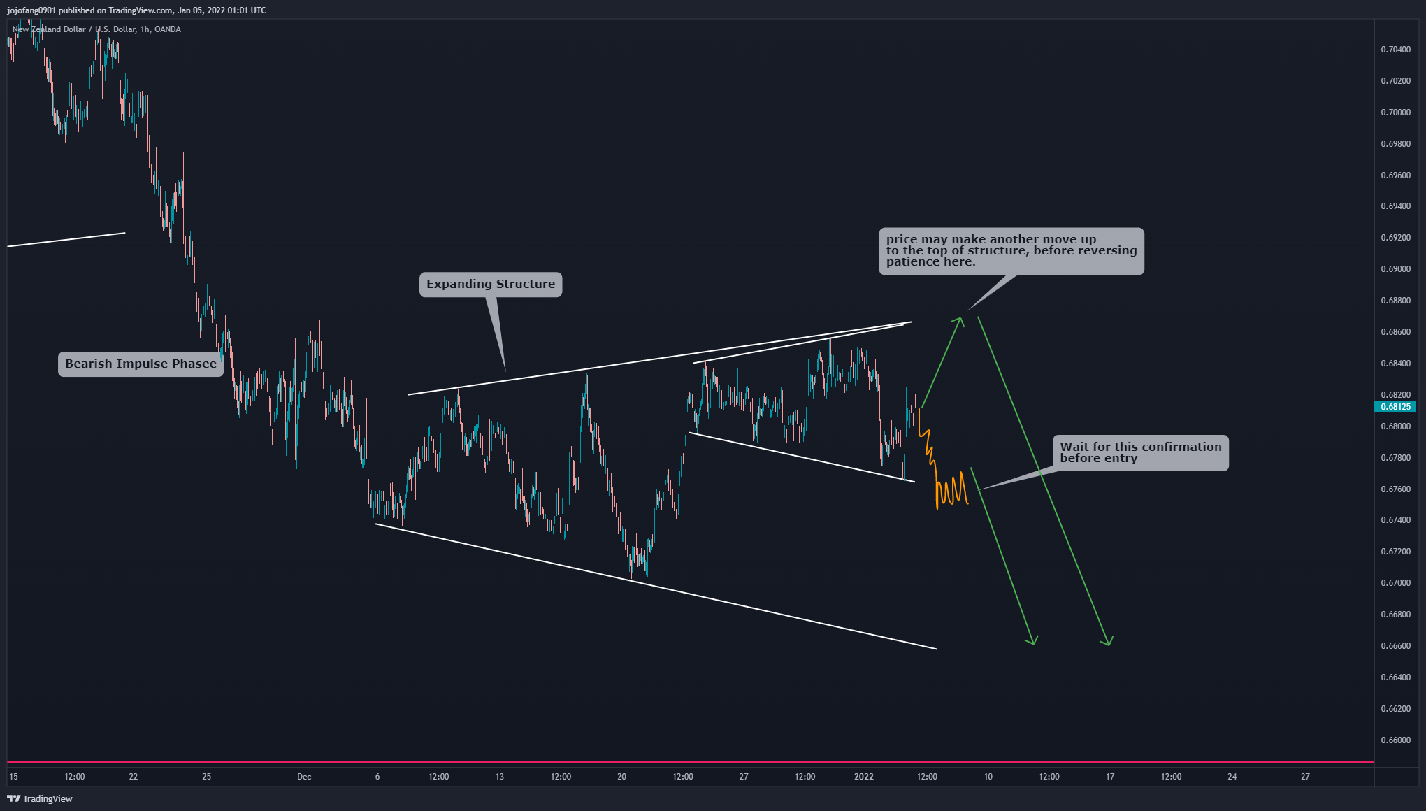
Task: Click the 'price may make another move up' callout
Action: click(1011, 251)
